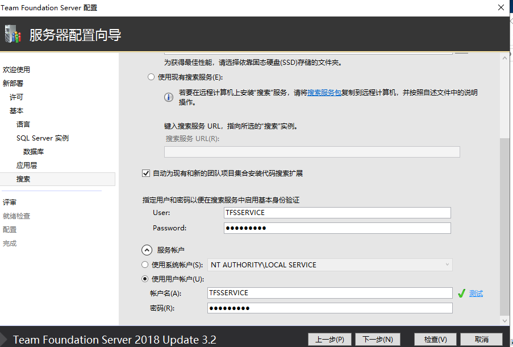Click the scrollbar down arrow

tap(504, 321)
